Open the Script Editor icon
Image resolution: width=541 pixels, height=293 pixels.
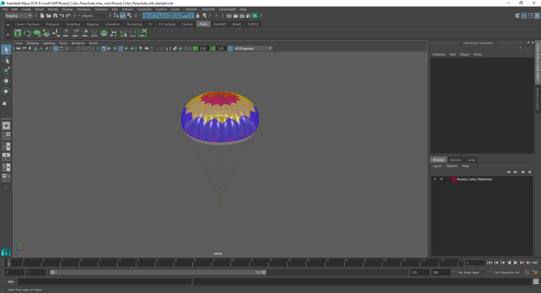click(536, 281)
